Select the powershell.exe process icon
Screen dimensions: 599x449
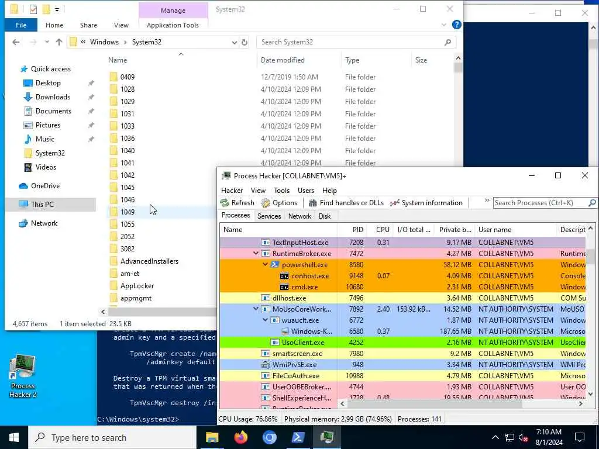click(x=275, y=265)
